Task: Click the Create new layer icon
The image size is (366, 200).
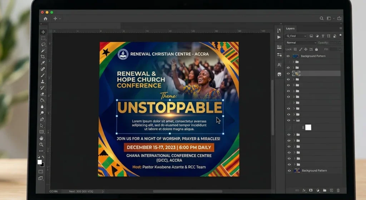Action: click(331, 190)
